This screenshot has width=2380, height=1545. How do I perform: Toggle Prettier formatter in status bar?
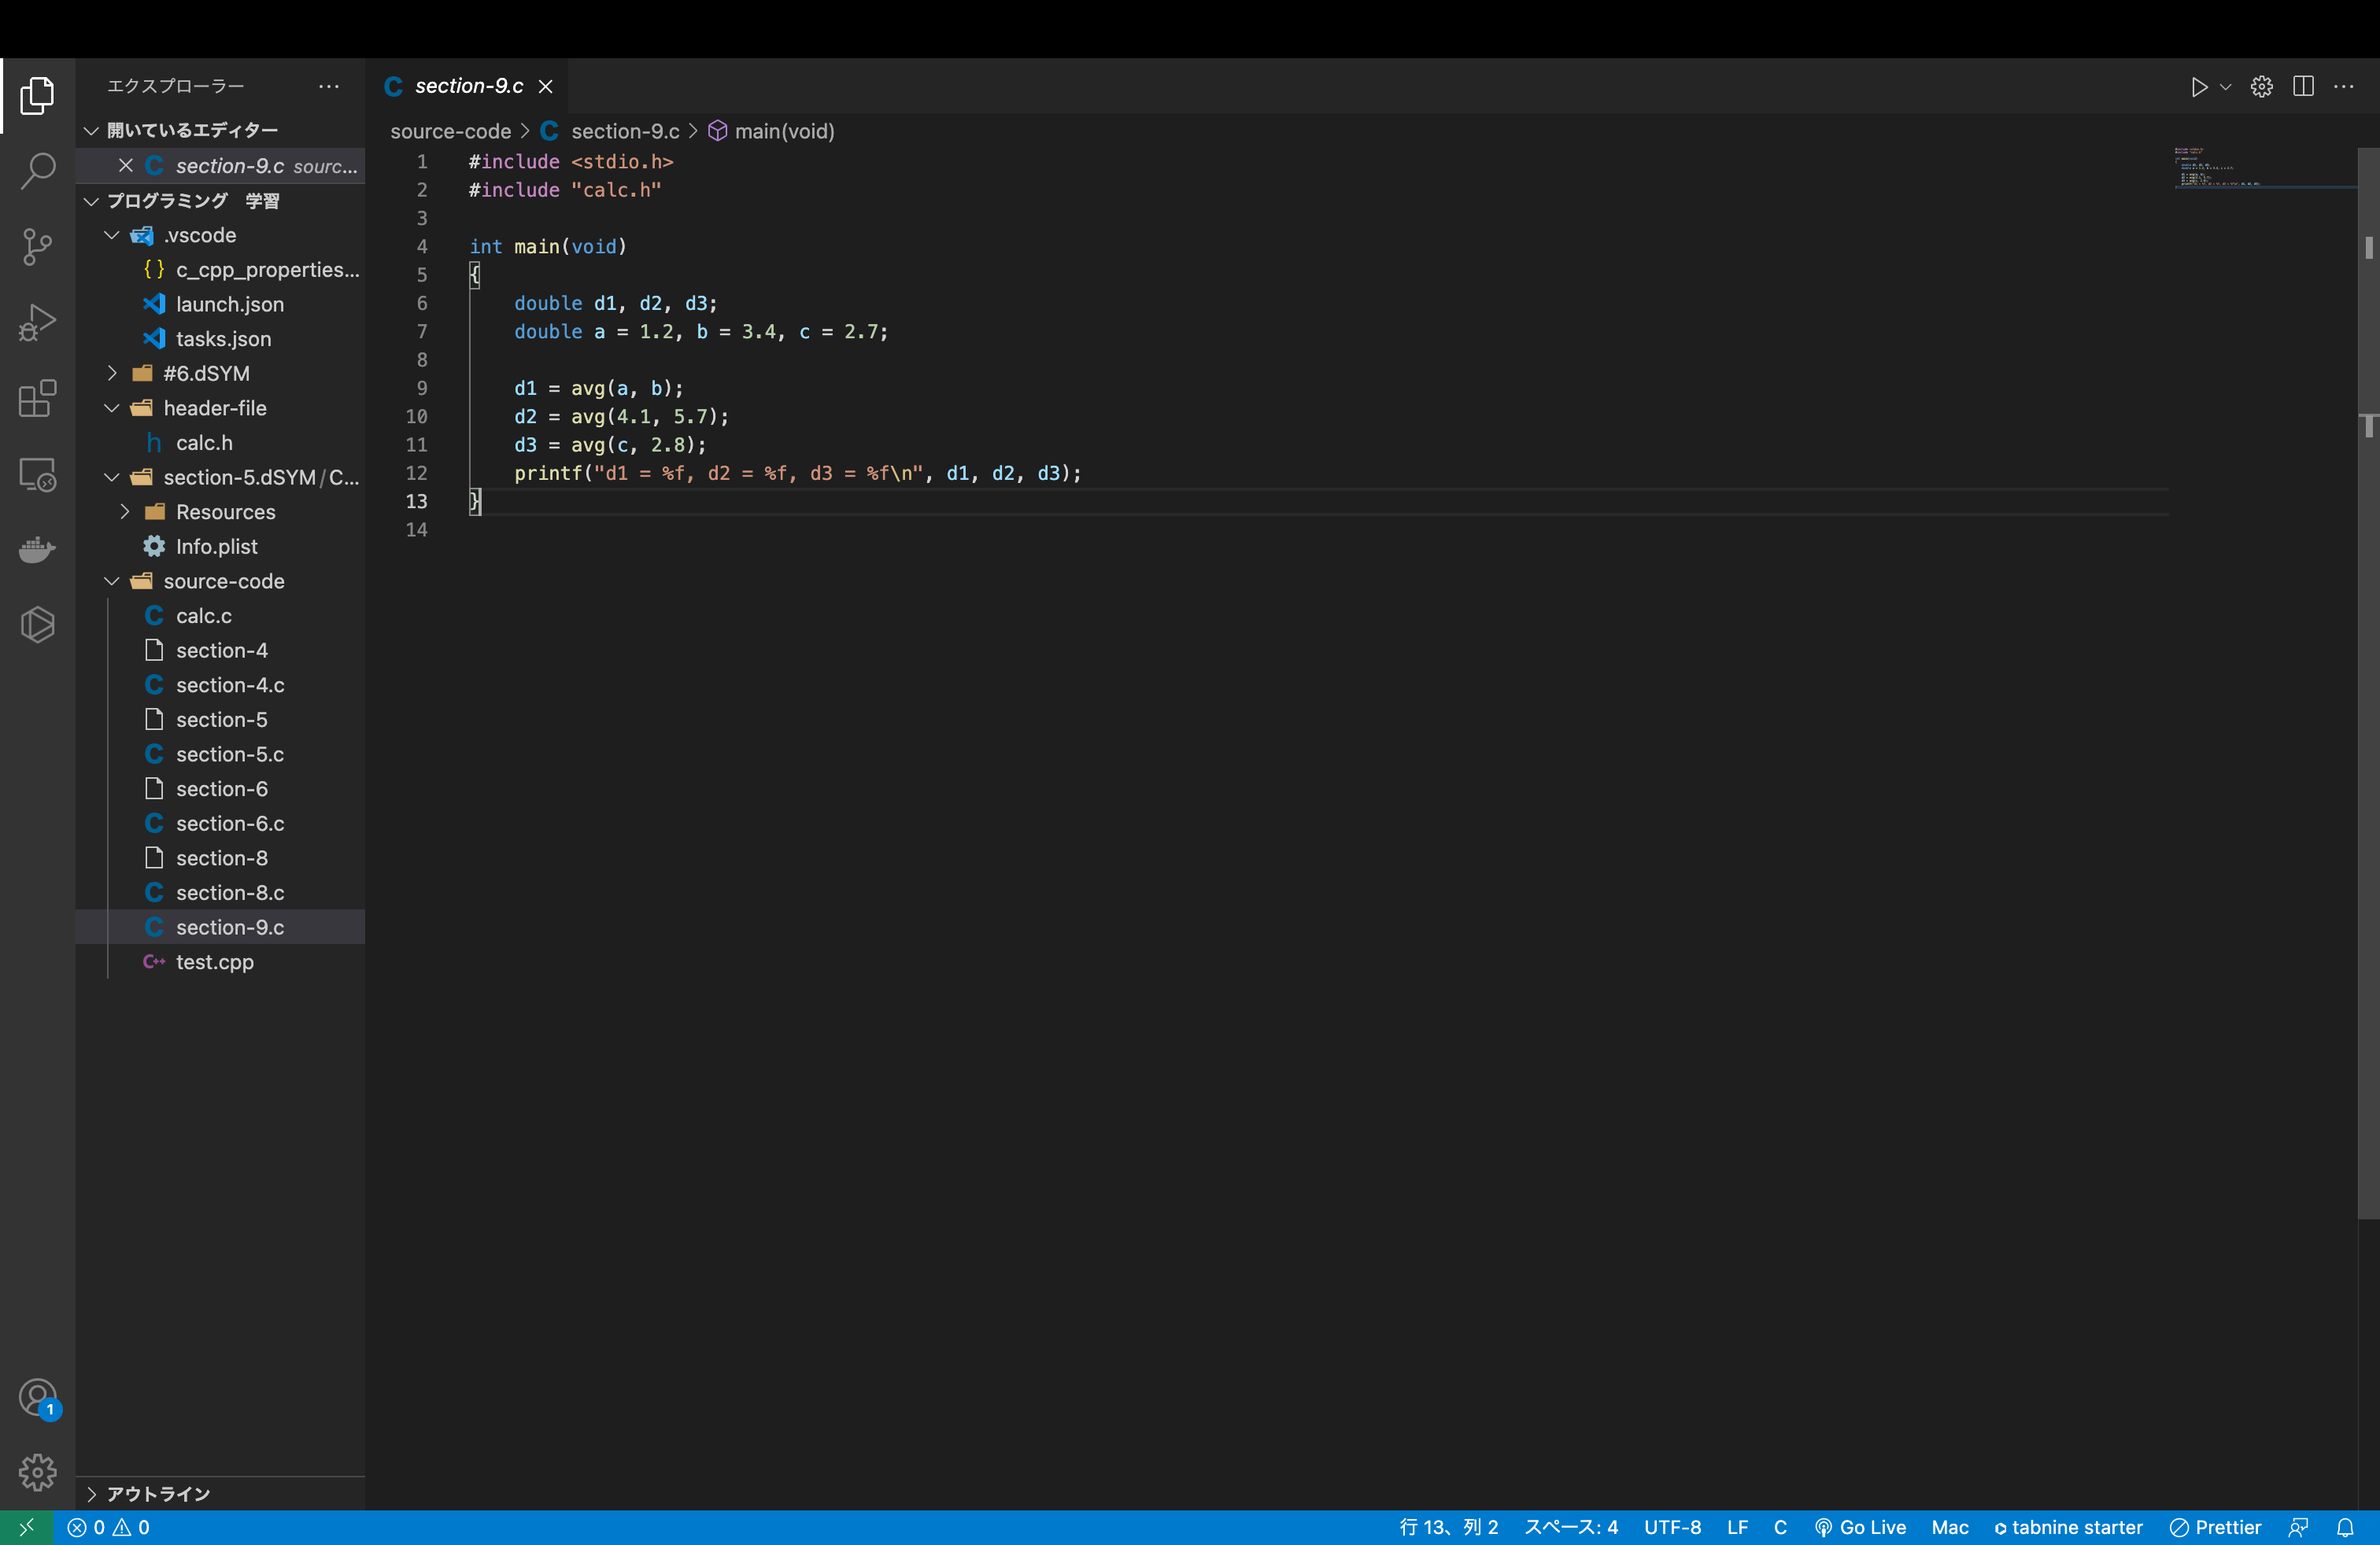2215,1527
